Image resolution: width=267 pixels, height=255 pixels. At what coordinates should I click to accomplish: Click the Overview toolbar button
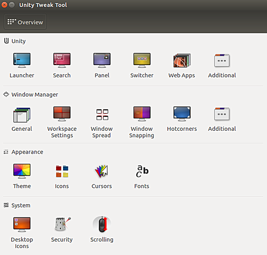click(25, 22)
